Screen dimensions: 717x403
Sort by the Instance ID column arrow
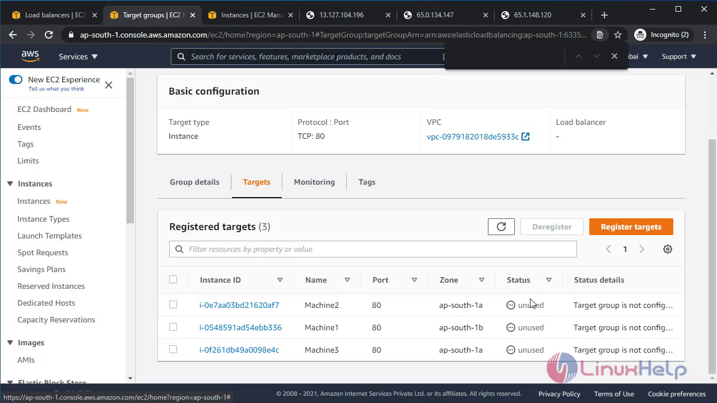click(280, 280)
